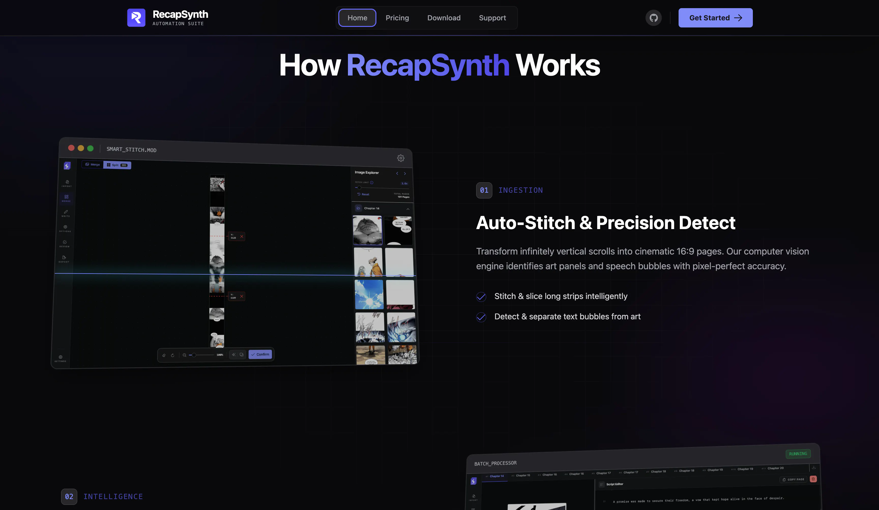Viewport: 879px width, 510px height.
Task: Open the Pricing nav link
Action: tap(397, 18)
